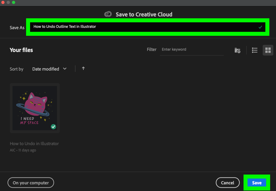This screenshot has width=276, height=191.
Task: Click the 'How to Undo in Illustrator' file name
Action: coord(34,144)
